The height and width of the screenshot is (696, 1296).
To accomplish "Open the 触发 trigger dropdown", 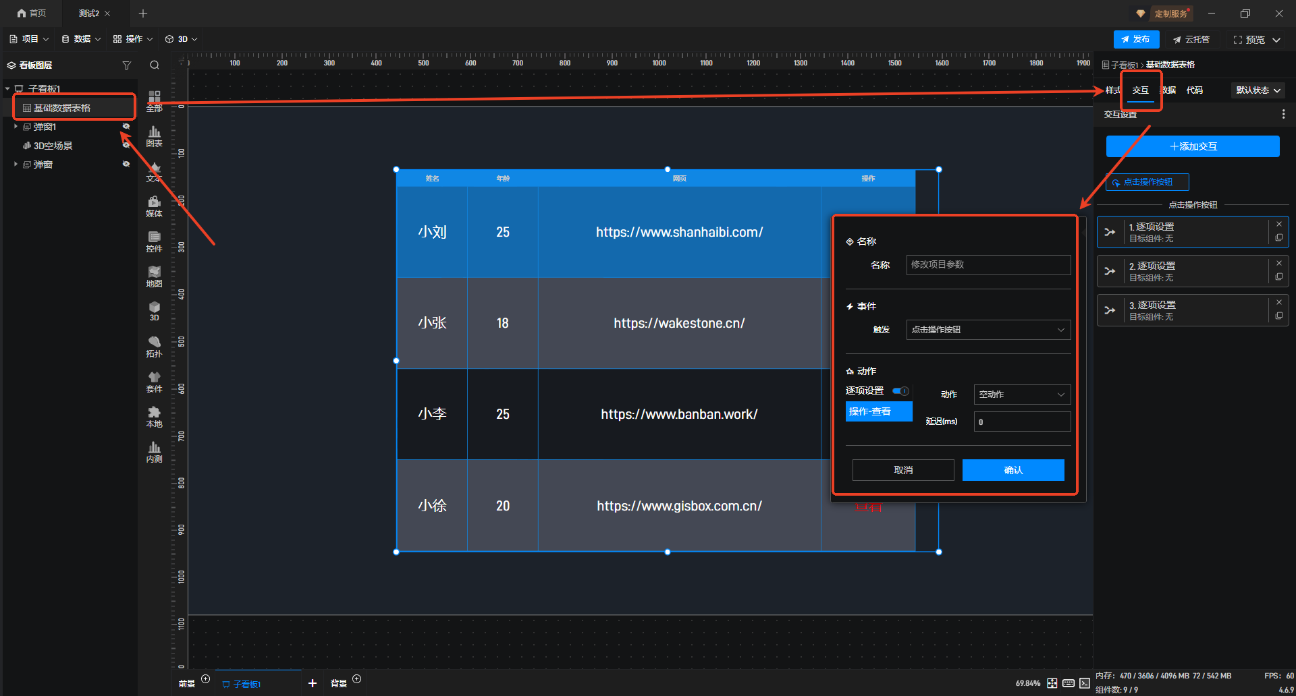I will point(988,330).
